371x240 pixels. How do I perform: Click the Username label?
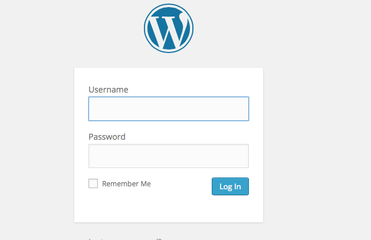[109, 90]
